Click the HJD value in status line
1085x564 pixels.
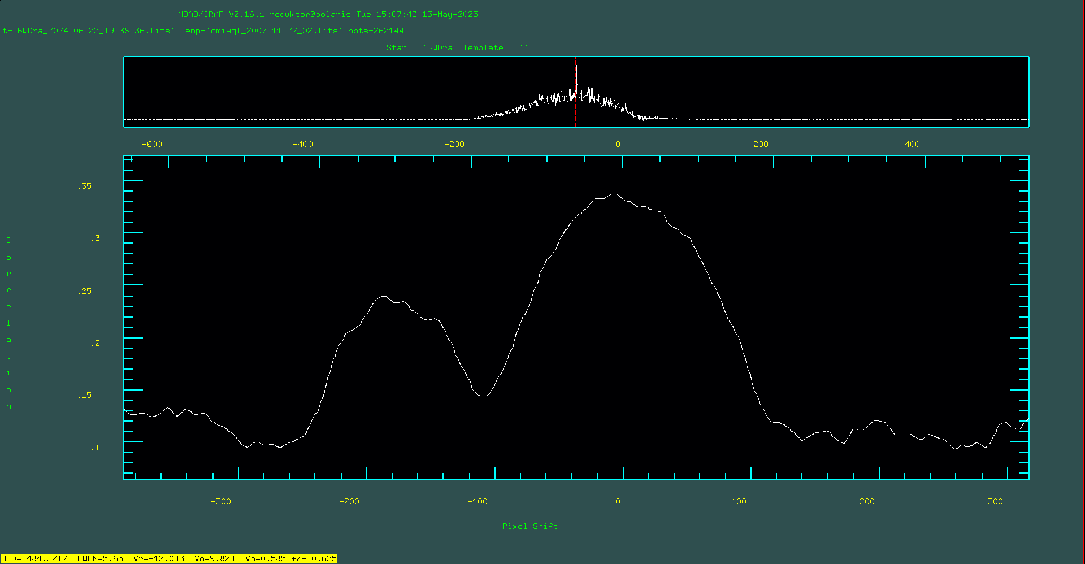coord(34,558)
